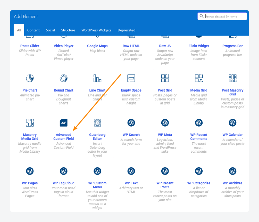Open the Structure tab
The height and width of the screenshot is (222, 259).
point(68,30)
